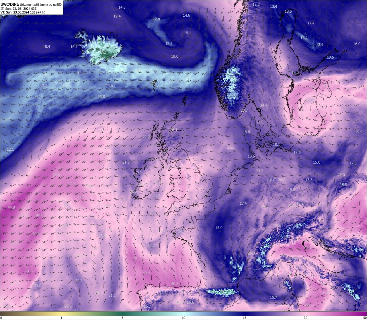Click the '50' tick label on color scale

point(365,318)
